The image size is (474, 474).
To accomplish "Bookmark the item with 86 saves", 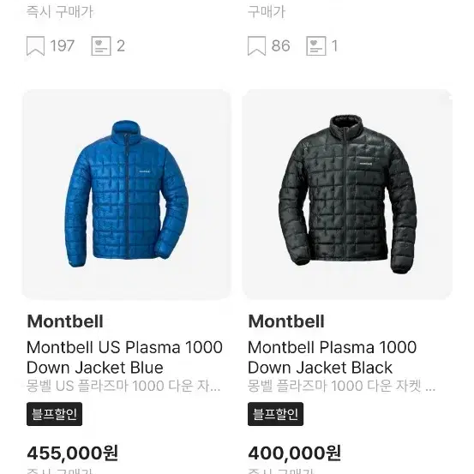I will point(256,46).
